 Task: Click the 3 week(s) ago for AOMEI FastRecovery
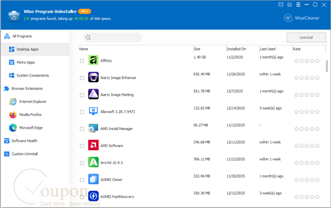[x=271, y=193]
